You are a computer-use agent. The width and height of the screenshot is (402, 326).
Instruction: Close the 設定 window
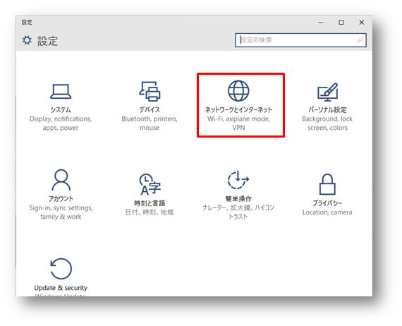pyautogui.click(x=362, y=23)
